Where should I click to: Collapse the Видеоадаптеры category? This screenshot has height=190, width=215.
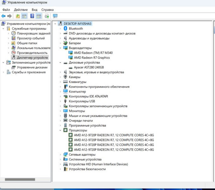tap(60, 48)
